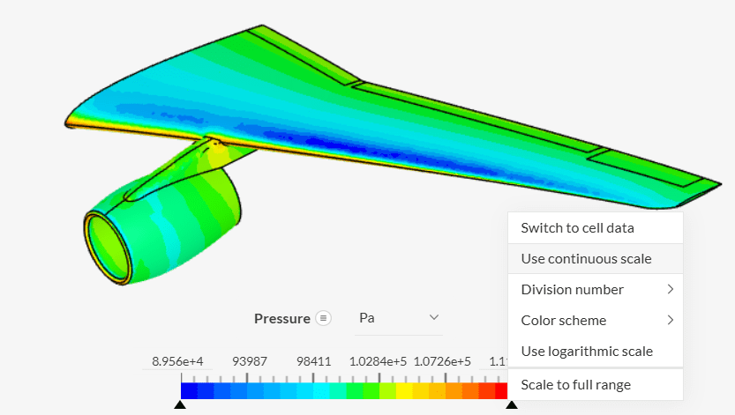Open the Pa unit dropdown
The height and width of the screenshot is (415, 735).
click(x=397, y=318)
